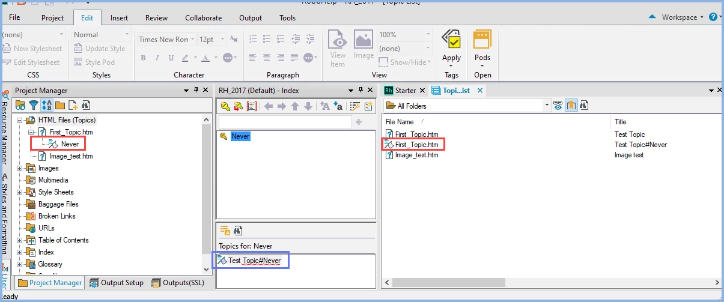This screenshot has width=724, height=302.
Task: Click the find icon in Project Manager toolbar
Action: tap(85, 105)
